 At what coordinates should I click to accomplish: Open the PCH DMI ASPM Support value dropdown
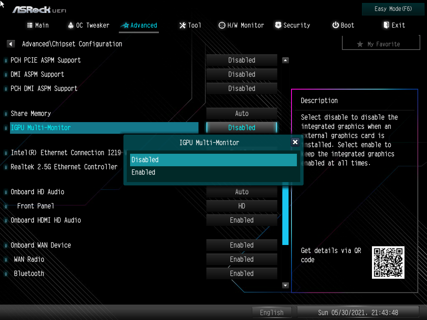(x=241, y=88)
